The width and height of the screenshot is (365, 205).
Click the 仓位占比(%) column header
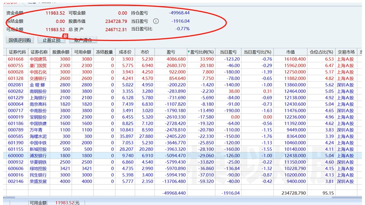click(322, 52)
